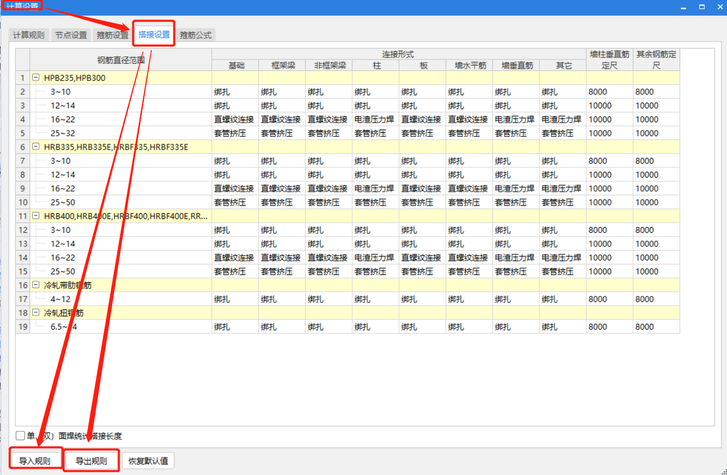727x475 pixels.
Task: Click the 墙柱垂直筋定尺 column header
Action: pyautogui.click(x=609, y=60)
